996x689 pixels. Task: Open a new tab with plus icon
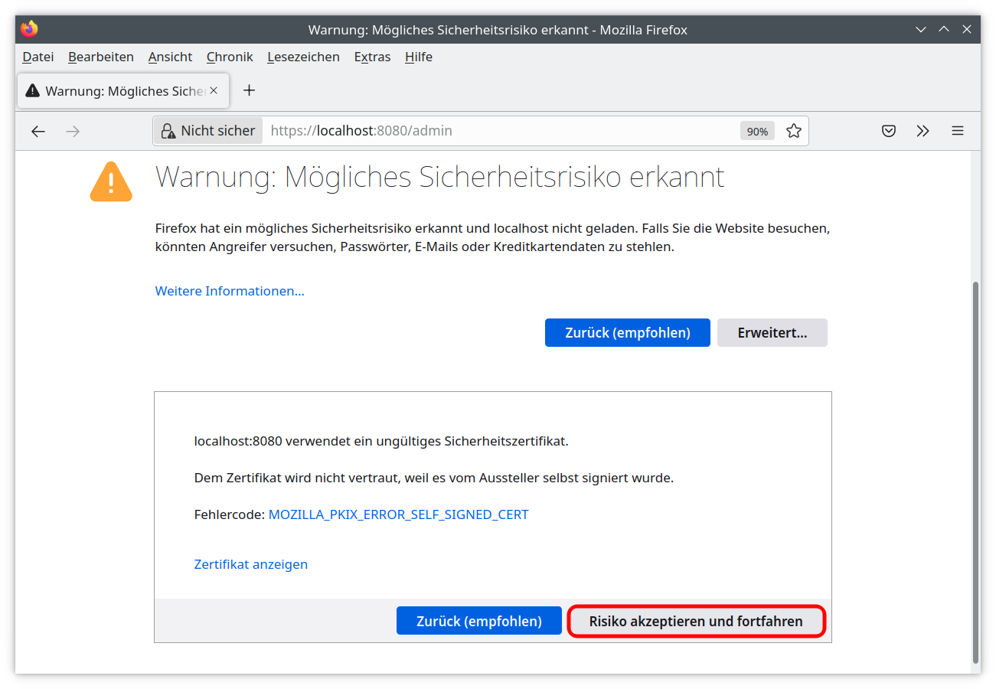click(x=249, y=90)
